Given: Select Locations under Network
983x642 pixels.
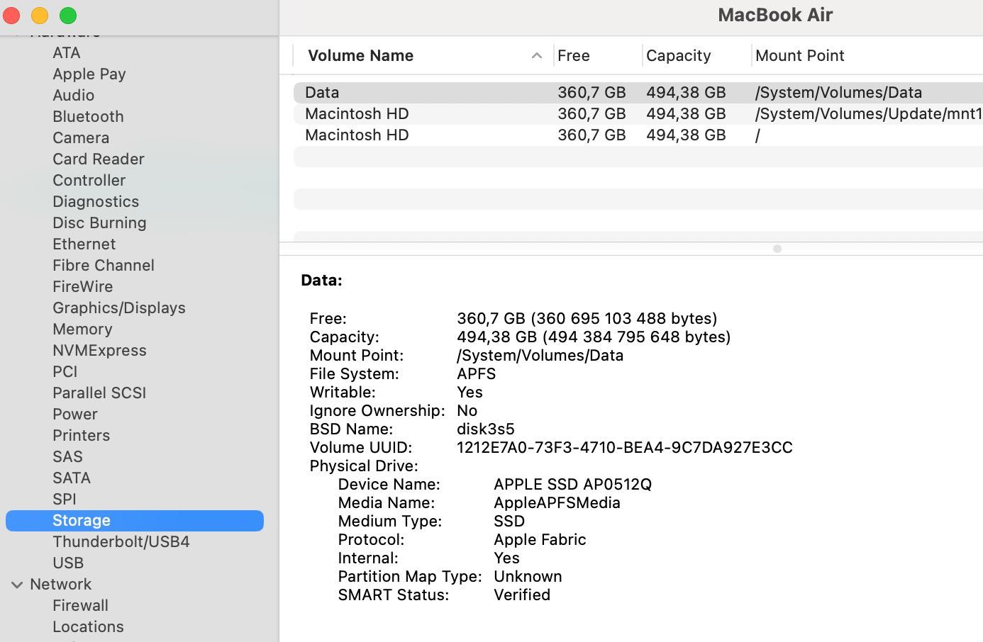Looking at the screenshot, I should [88, 626].
